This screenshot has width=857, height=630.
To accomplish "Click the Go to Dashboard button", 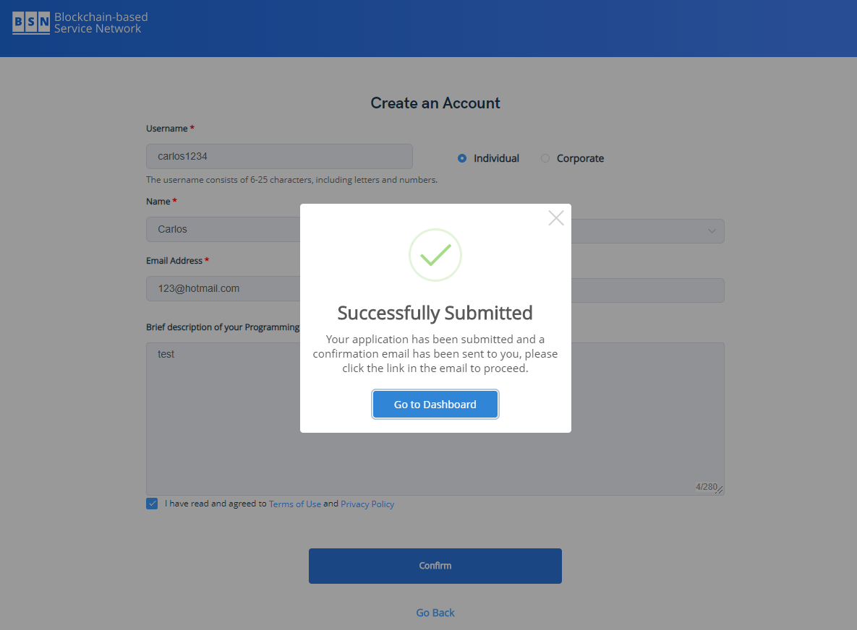I will pyautogui.click(x=435, y=404).
